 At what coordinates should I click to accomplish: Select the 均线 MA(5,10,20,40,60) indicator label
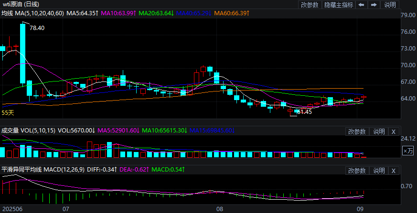(32, 13)
